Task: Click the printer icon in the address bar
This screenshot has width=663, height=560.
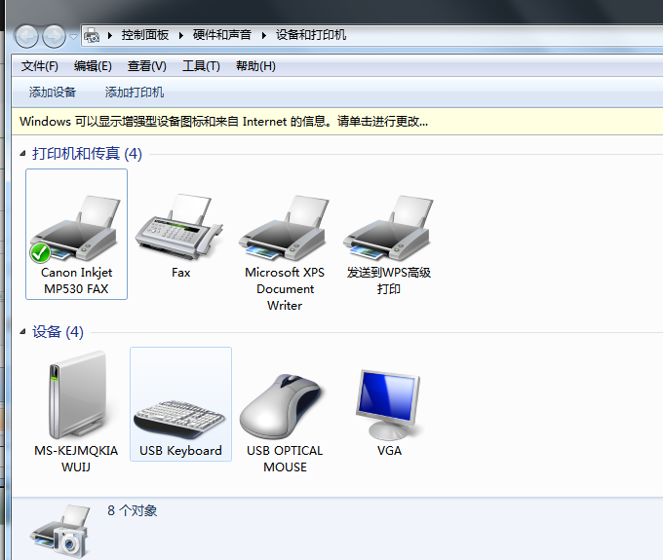Action: click(x=92, y=35)
